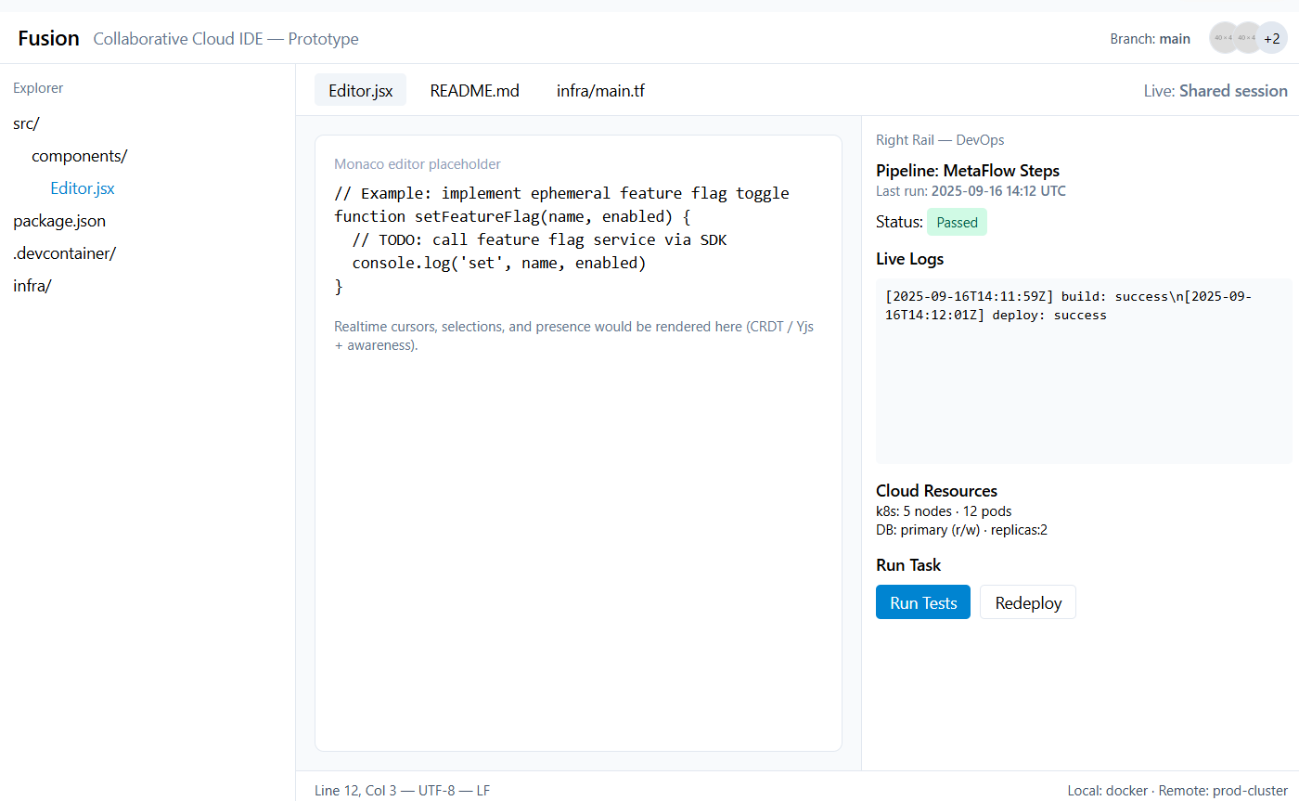Click the Right Rail — DevOps label

940,140
